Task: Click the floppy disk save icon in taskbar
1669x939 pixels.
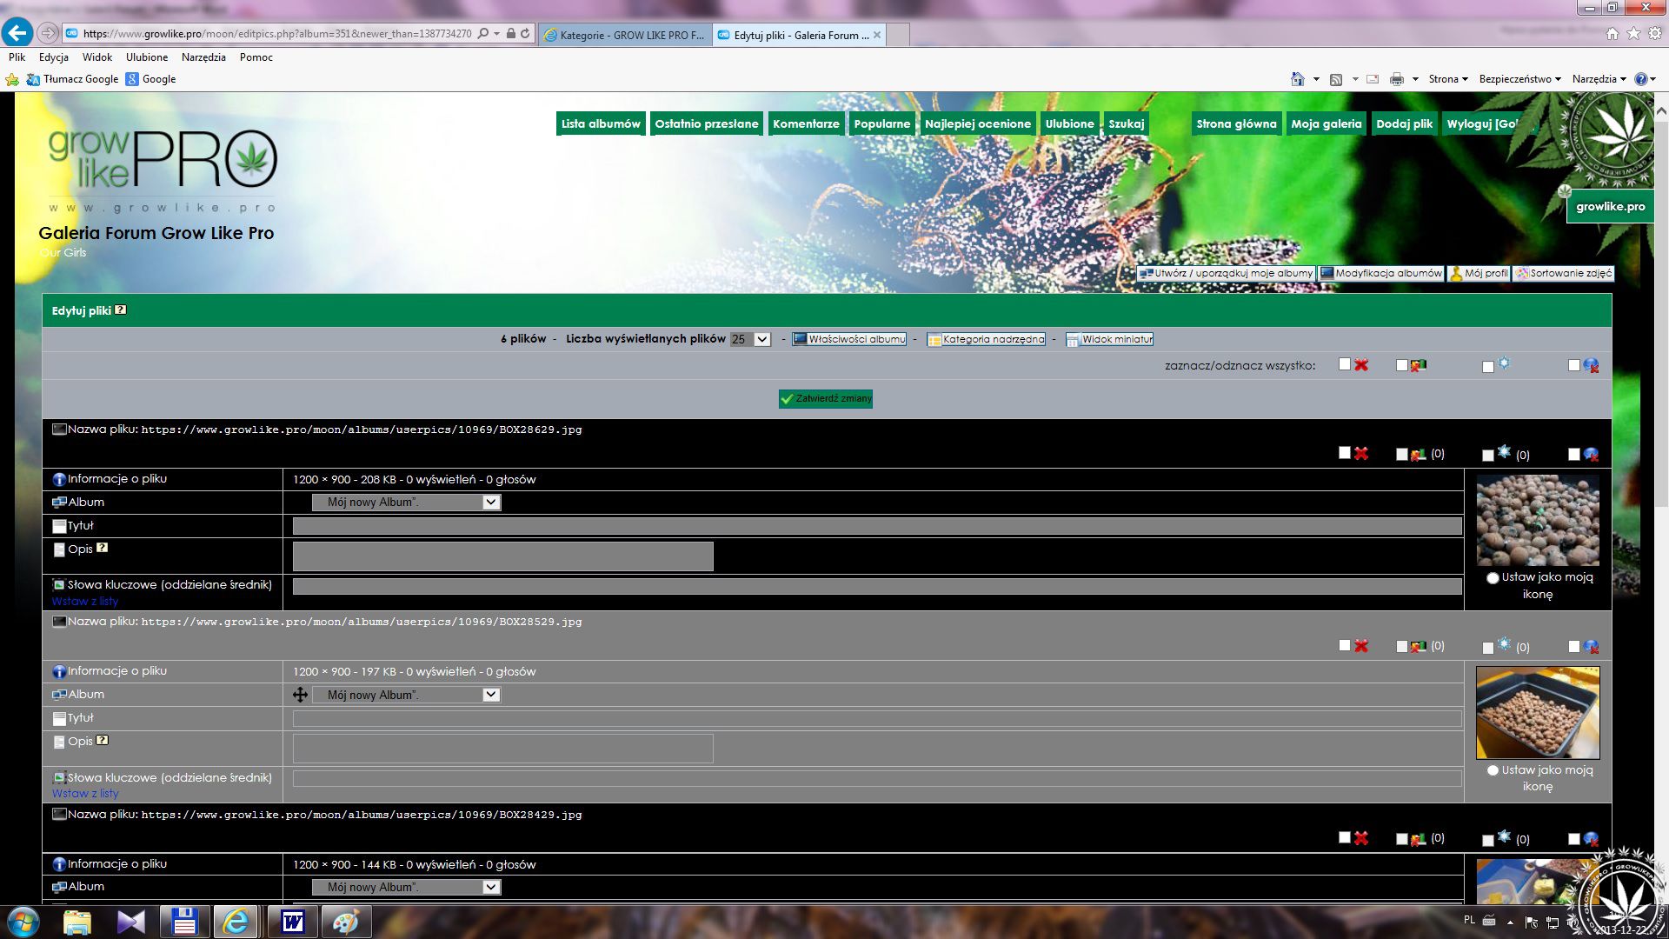Action: coord(184,922)
